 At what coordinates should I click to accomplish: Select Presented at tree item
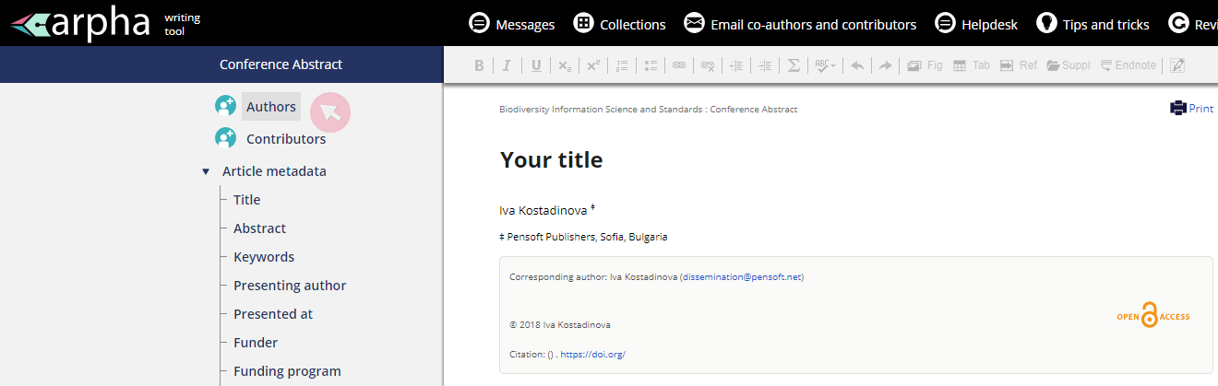[x=273, y=314]
